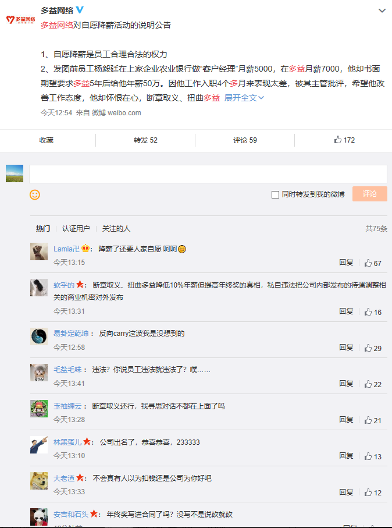Click 毛盐毛味's avatar thumbnail

coord(39,372)
